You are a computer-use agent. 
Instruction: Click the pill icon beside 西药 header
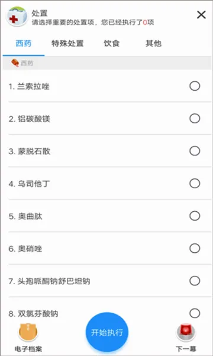(15, 63)
